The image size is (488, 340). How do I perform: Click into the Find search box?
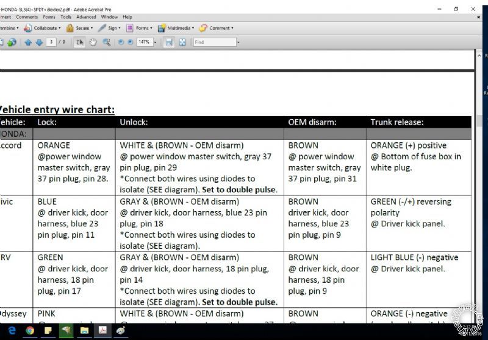[x=215, y=42]
